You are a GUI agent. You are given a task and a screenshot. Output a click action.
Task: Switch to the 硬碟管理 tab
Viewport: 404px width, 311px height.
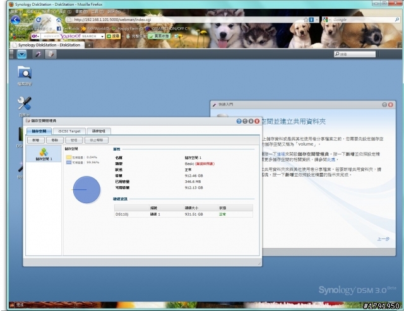tap(98, 131)
